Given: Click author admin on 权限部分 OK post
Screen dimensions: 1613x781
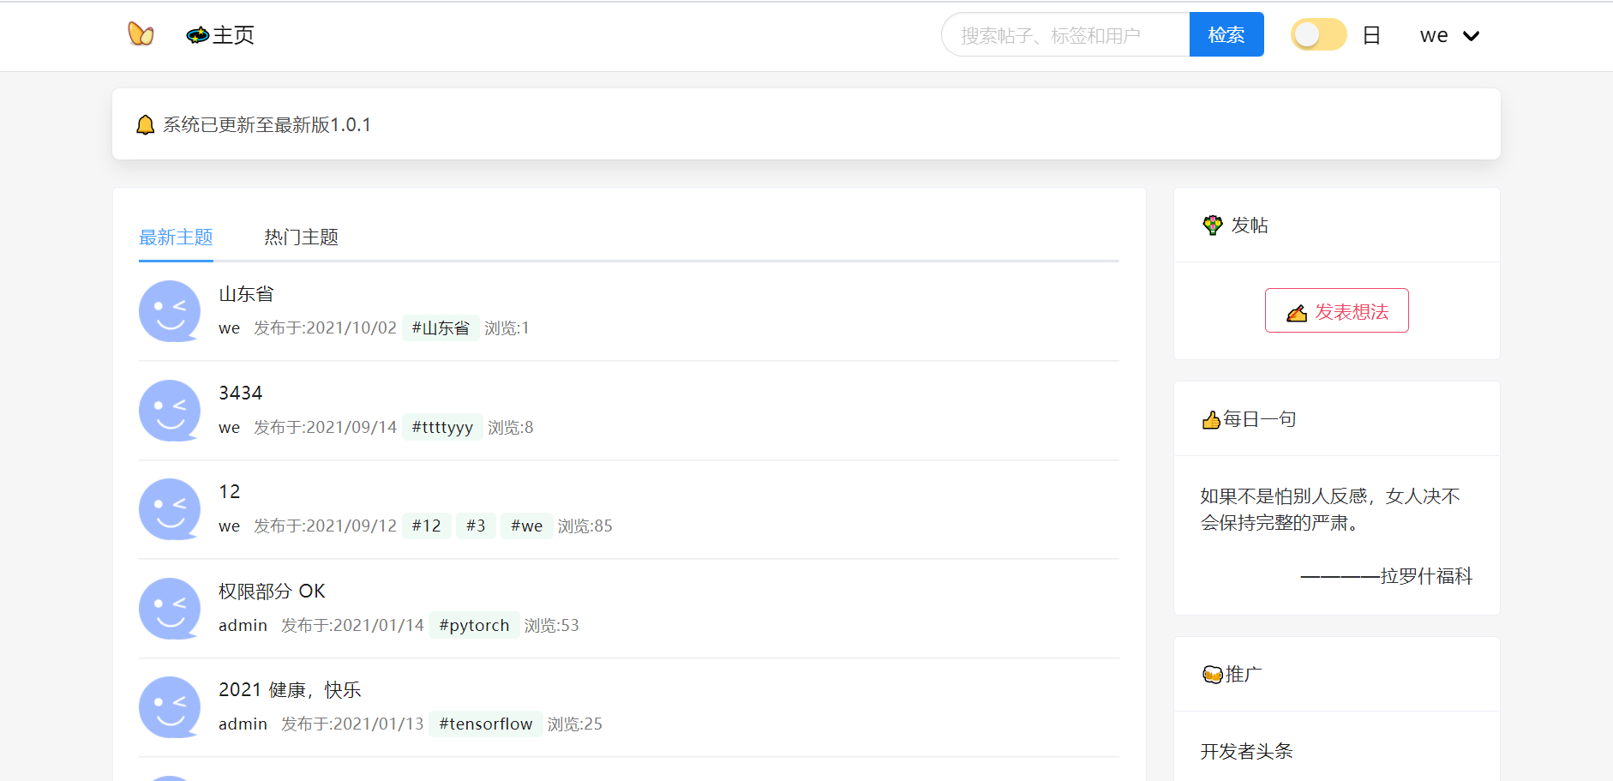Looking at the screenshot, I should [x=243, y=625].
